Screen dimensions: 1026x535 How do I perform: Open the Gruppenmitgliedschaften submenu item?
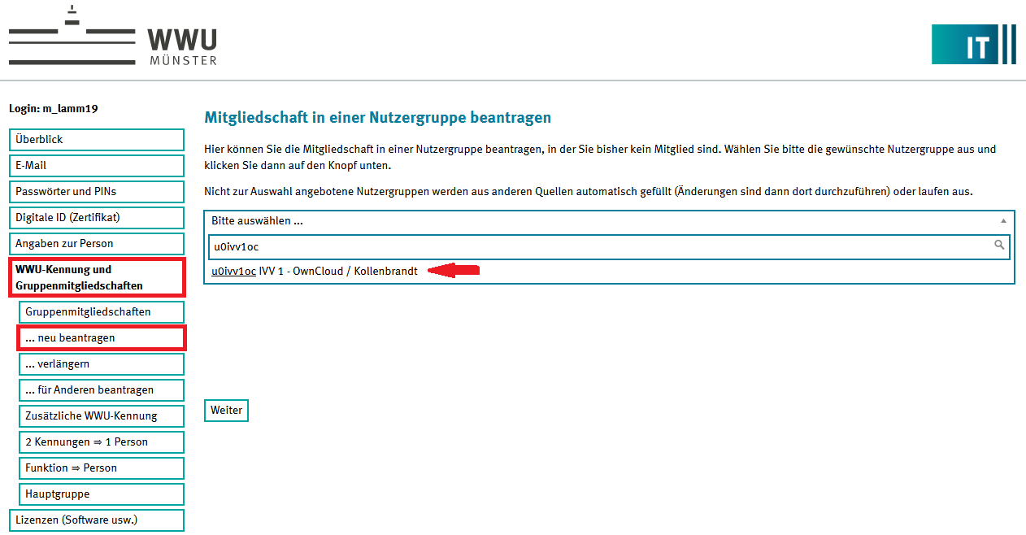click(102, 312)
